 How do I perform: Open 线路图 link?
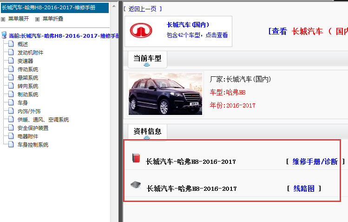click(x=304, y=188)
